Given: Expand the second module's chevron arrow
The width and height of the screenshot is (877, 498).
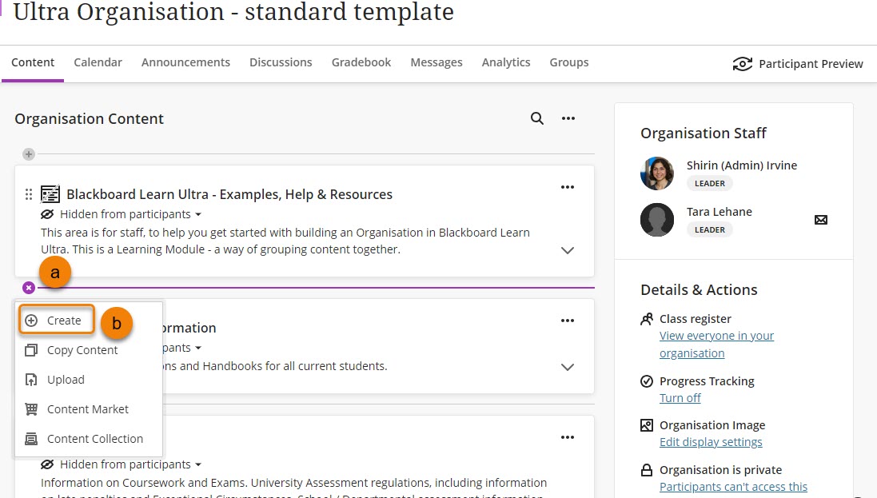Looking at the screenshot, I should pos(568,367).
